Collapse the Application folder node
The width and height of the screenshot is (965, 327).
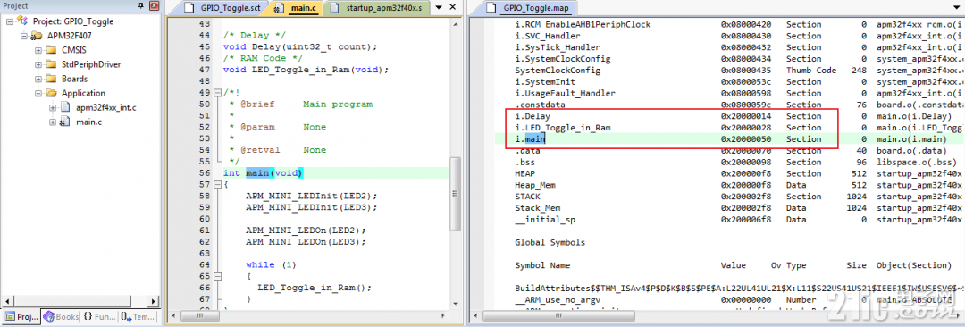(x=38, y=94)
